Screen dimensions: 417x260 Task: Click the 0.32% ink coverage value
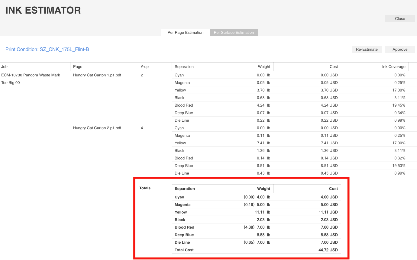pos(399,158)
